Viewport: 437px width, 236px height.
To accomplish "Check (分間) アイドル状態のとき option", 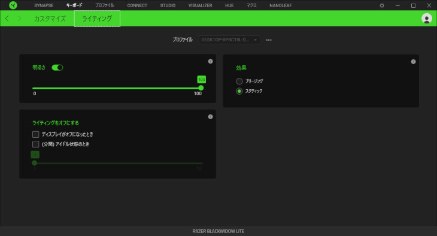I will (35, 144).
